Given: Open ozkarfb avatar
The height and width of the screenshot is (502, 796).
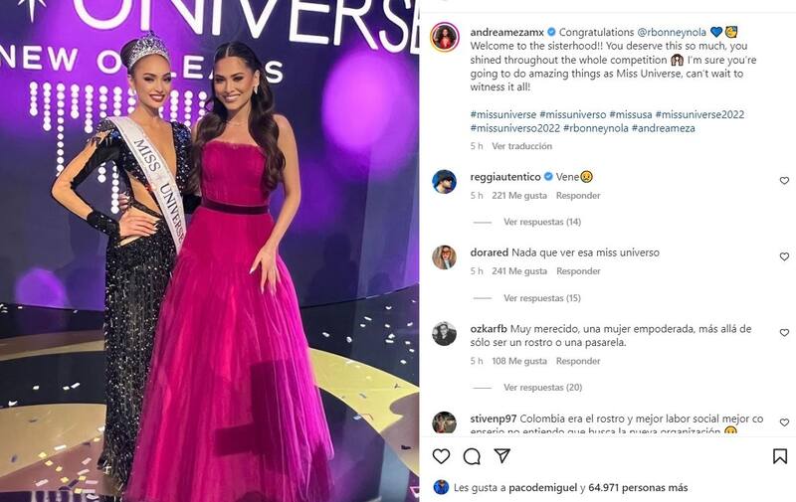Looking at the screenshot, I should point(444,334).
